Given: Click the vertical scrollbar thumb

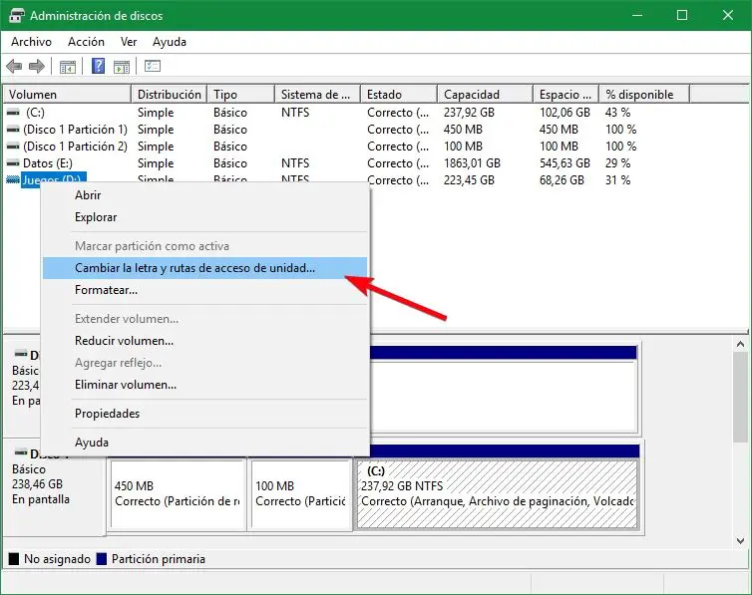Looking at the screenshot, I should [x=740, y=398].
